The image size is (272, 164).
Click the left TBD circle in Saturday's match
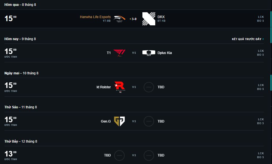[x=119, y=155]
